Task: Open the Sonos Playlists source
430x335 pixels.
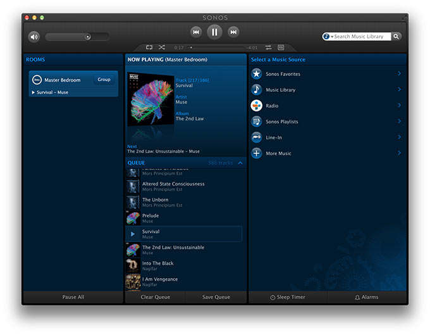Action: 327,122
